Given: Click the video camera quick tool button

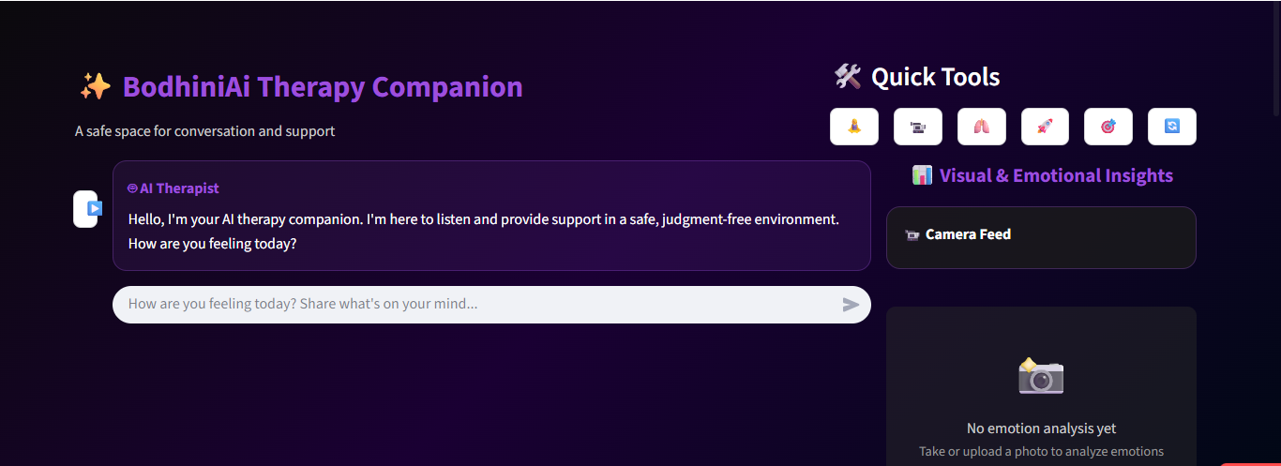Looking at the screenshot, I should [x=917, y=127].
